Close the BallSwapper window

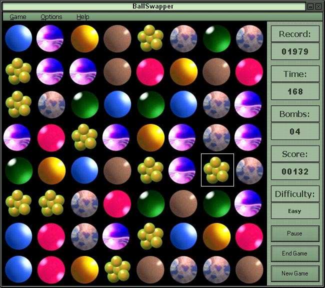[318, 6]
